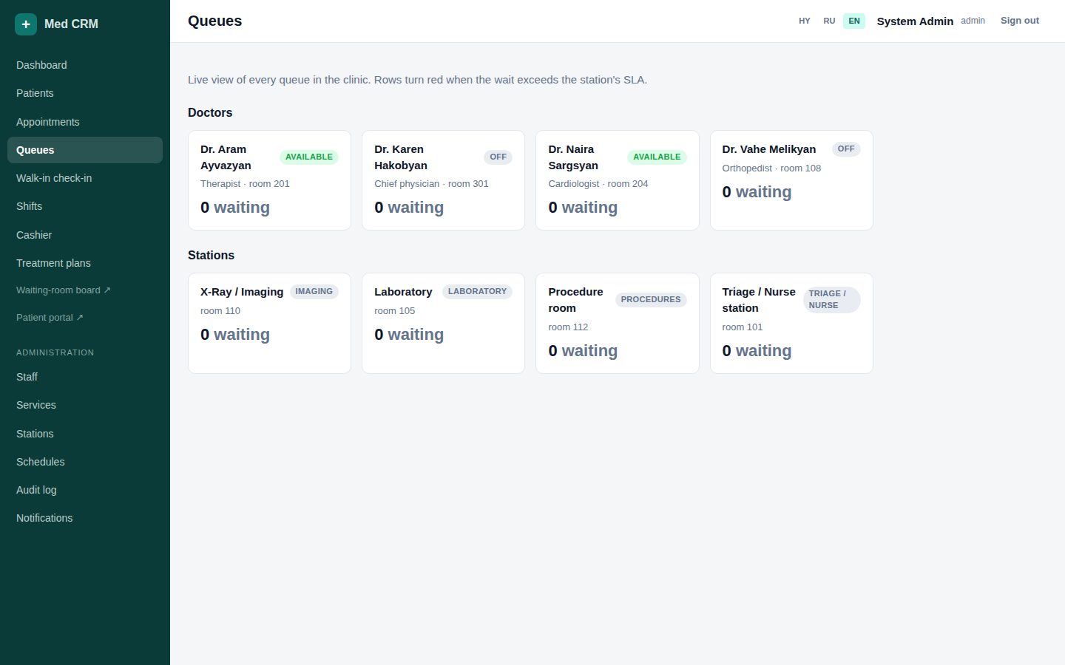1065x665 pixels.
Task: Open the Appointments section
Action: pyautogui.click(x=85, y=122)
